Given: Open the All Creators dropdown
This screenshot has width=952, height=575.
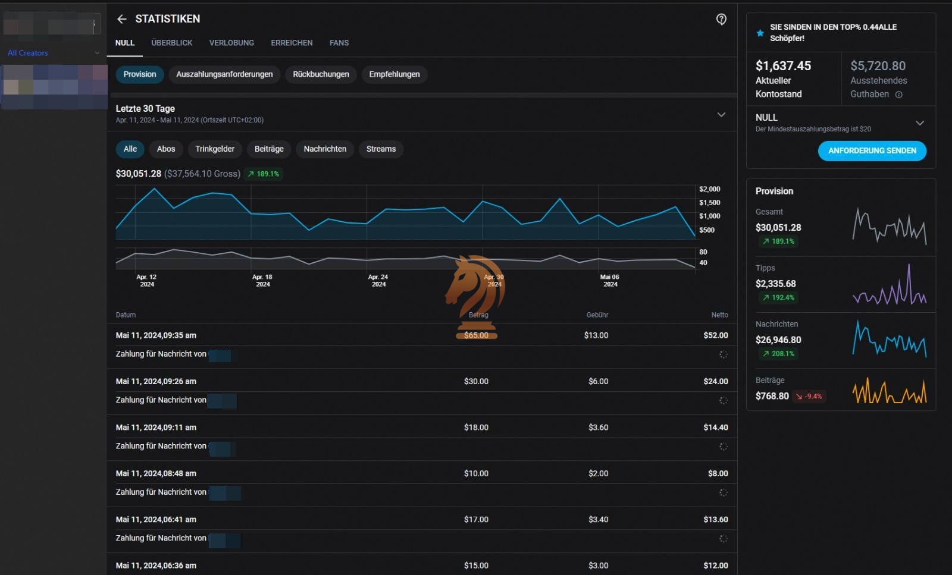Looking at the screenshot, I should click(54, 53).
